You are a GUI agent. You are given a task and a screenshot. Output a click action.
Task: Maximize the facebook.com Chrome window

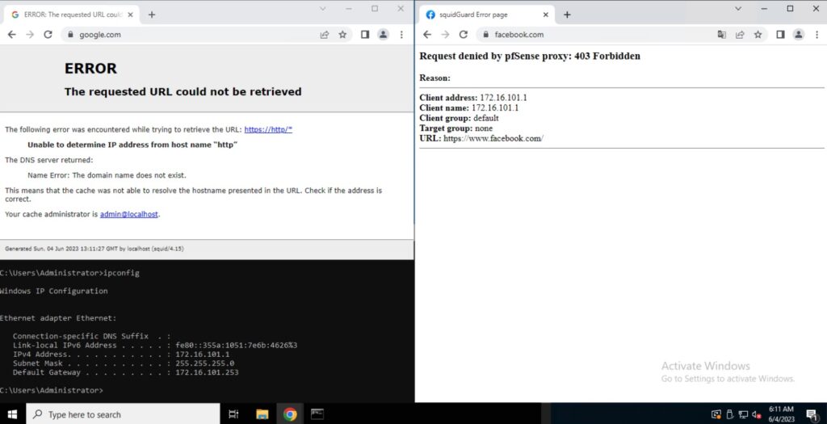tap(790, 8)
